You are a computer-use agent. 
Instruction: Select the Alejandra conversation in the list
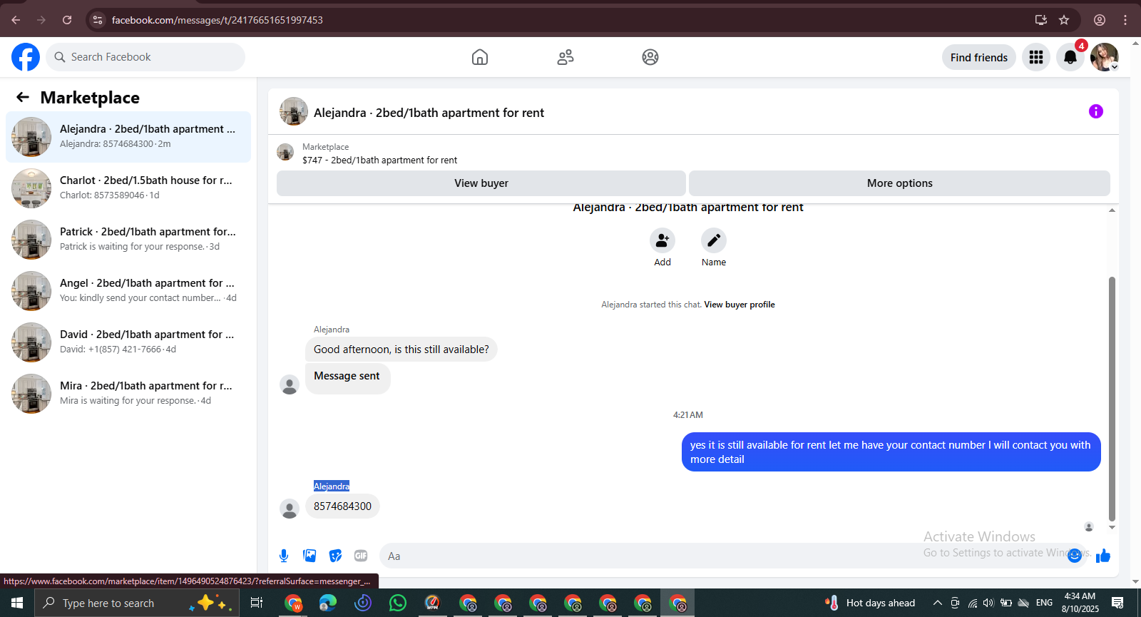(x=128, y=137)
